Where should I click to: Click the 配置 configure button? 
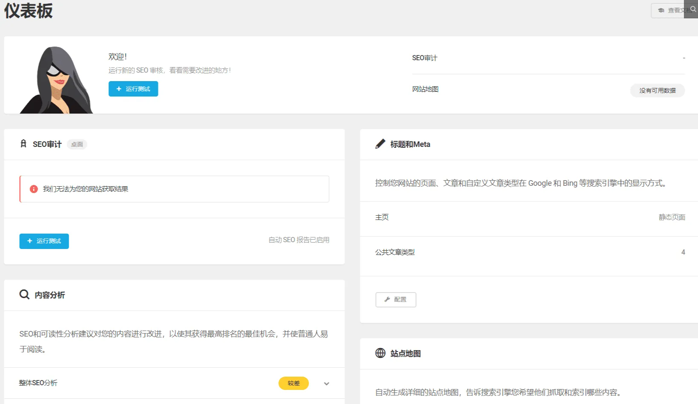click(x=396, y=299)
